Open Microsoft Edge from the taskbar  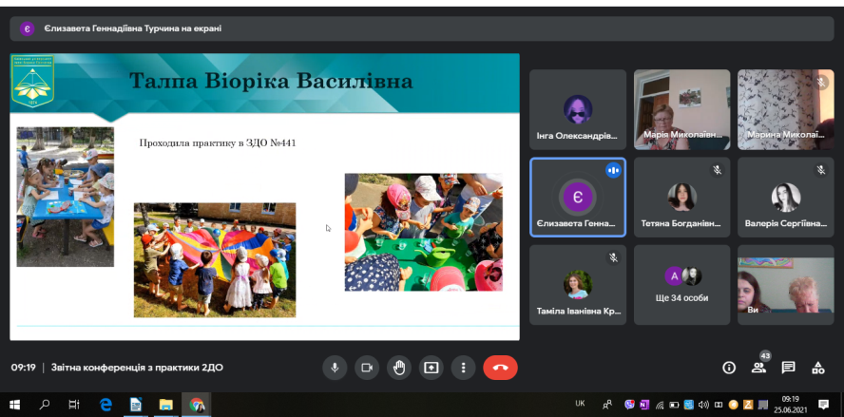point(106,404)
